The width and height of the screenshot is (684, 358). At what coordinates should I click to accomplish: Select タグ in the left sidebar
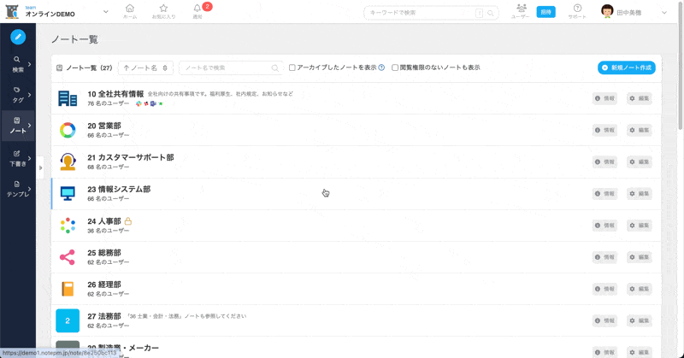click(17, 94)
